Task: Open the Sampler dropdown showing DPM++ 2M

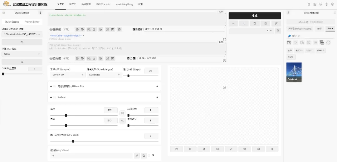Action: (67, 75)
